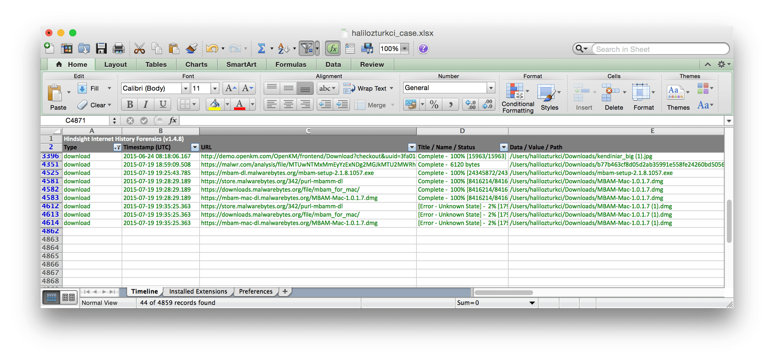Open the Help question mark icon

pyautogui.click(x=423, y=49)
